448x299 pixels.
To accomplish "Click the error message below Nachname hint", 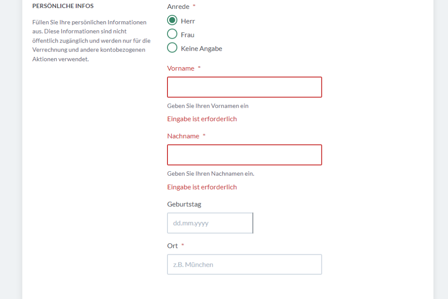I will coord(202,187).
